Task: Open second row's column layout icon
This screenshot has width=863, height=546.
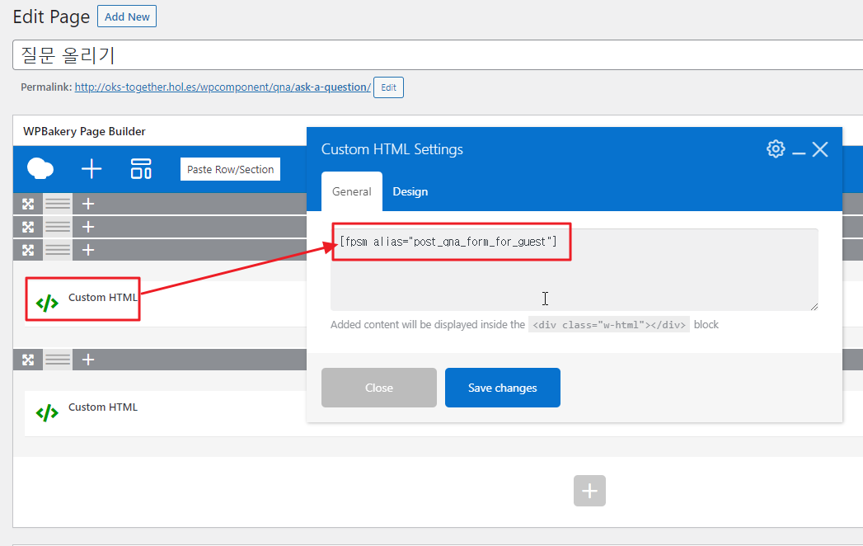Action: pos(58,227)
